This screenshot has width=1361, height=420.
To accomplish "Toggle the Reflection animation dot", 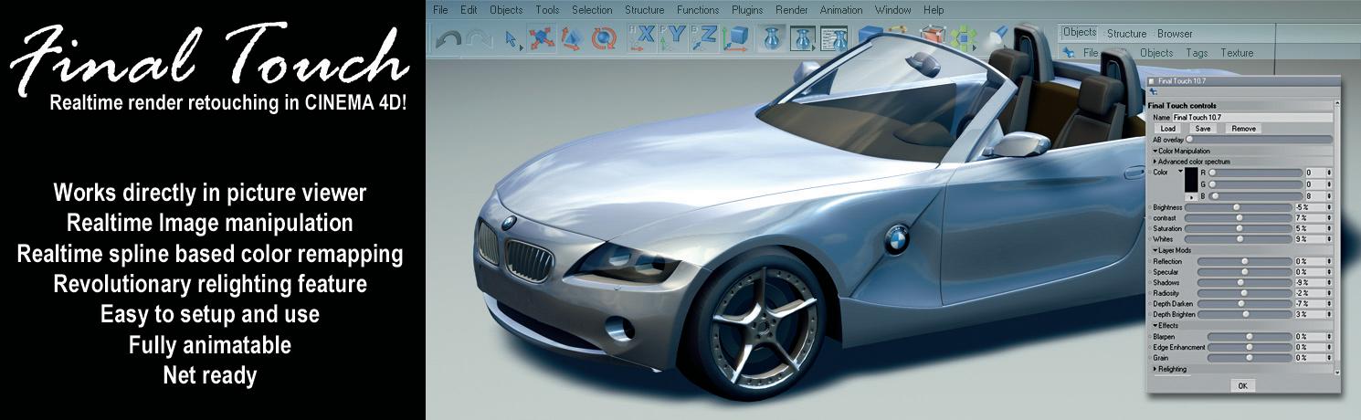I will click(1149, 261).
